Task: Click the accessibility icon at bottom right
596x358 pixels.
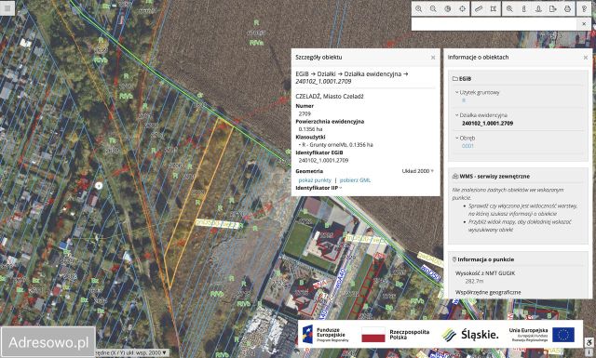Action: coord(589,342)
